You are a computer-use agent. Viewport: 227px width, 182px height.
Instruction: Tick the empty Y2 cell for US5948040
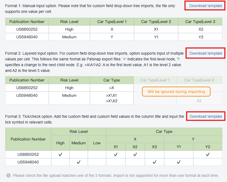tap(208, 162)
